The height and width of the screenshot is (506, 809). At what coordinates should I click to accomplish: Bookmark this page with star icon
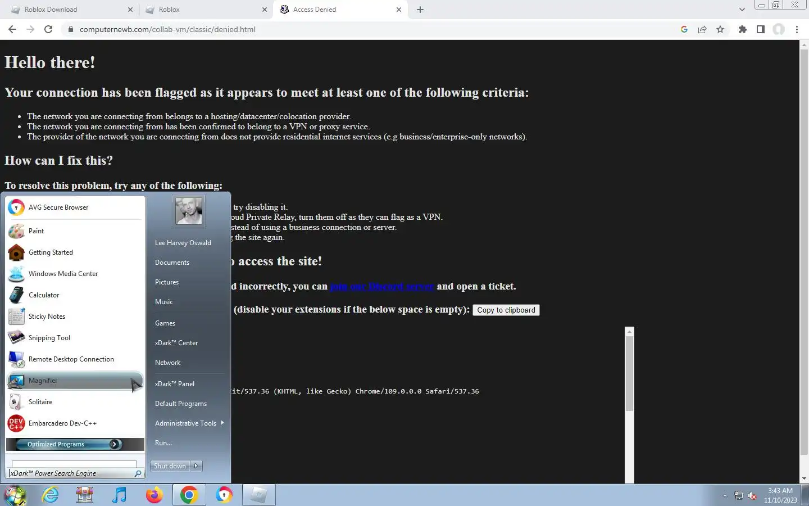coord(720,29)
